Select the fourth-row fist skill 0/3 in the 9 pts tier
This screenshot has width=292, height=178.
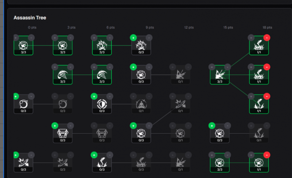point(141,134)
